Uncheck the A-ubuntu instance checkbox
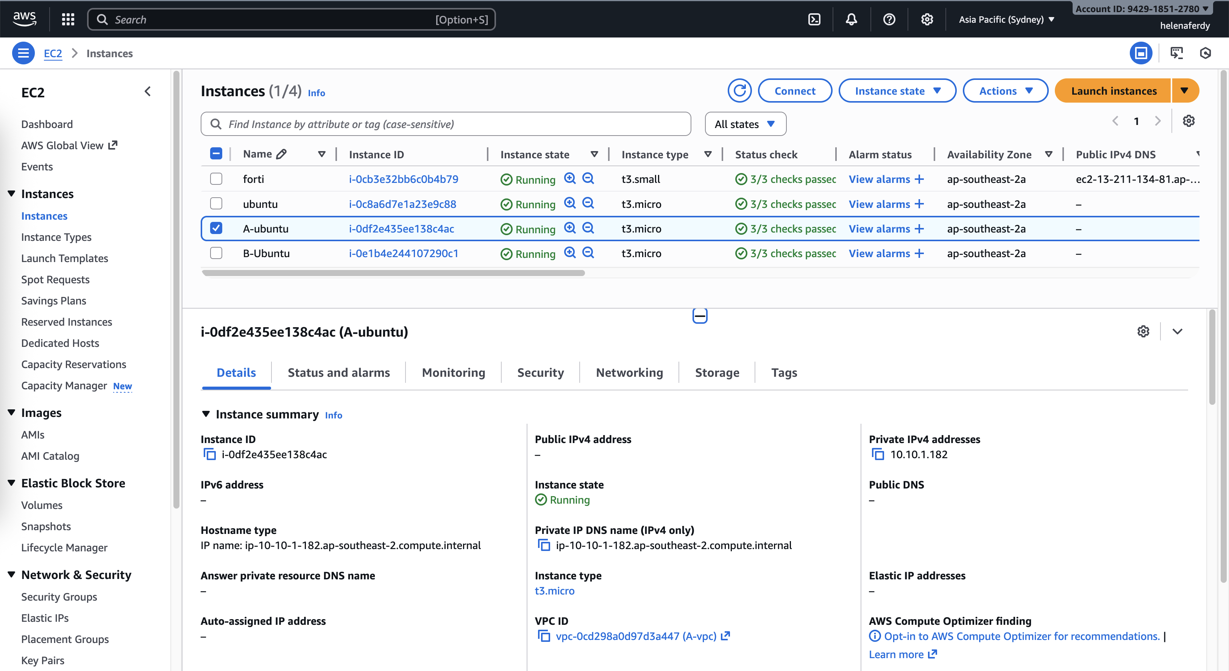The image size is (1229, 671). [216, 228]
